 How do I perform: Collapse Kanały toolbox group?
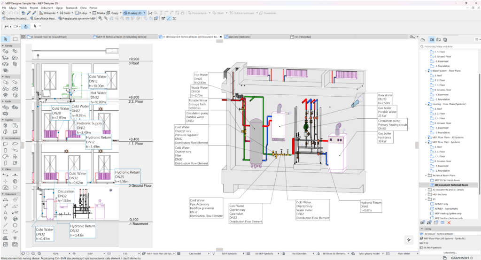(x=3, y=46)
